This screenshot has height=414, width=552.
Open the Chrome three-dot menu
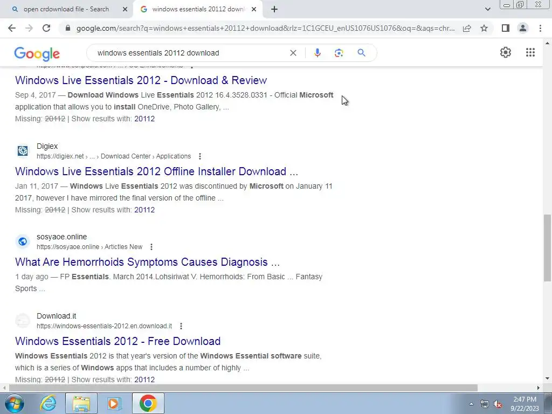540,28
